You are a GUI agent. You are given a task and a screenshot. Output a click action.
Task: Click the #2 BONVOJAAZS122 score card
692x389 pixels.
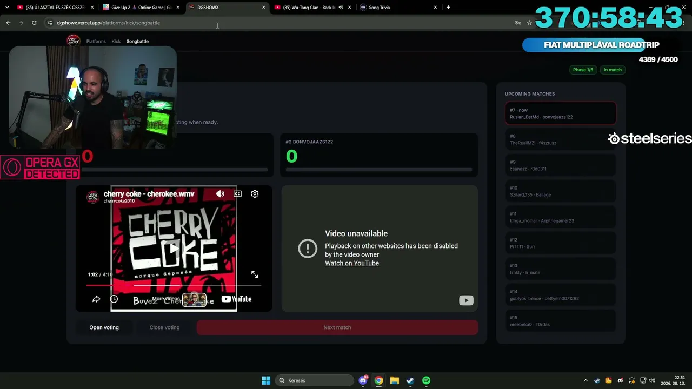379,155
